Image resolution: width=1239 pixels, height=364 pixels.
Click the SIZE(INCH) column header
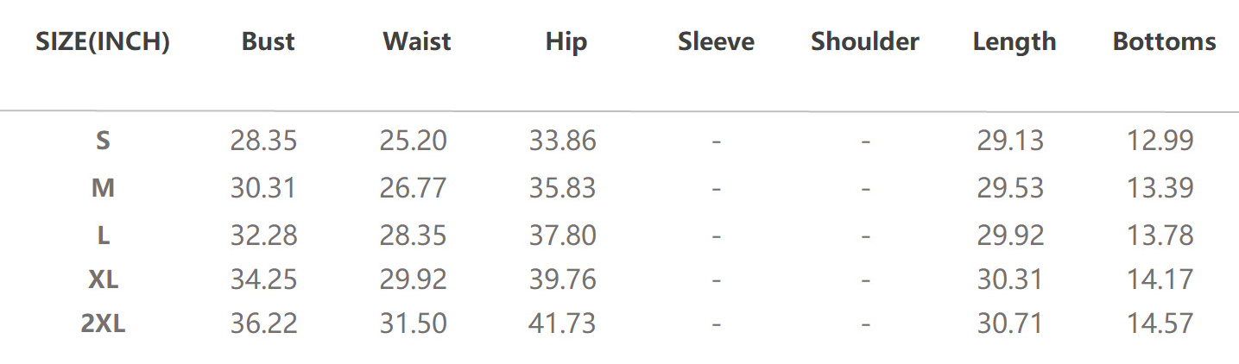coord(103,41)
